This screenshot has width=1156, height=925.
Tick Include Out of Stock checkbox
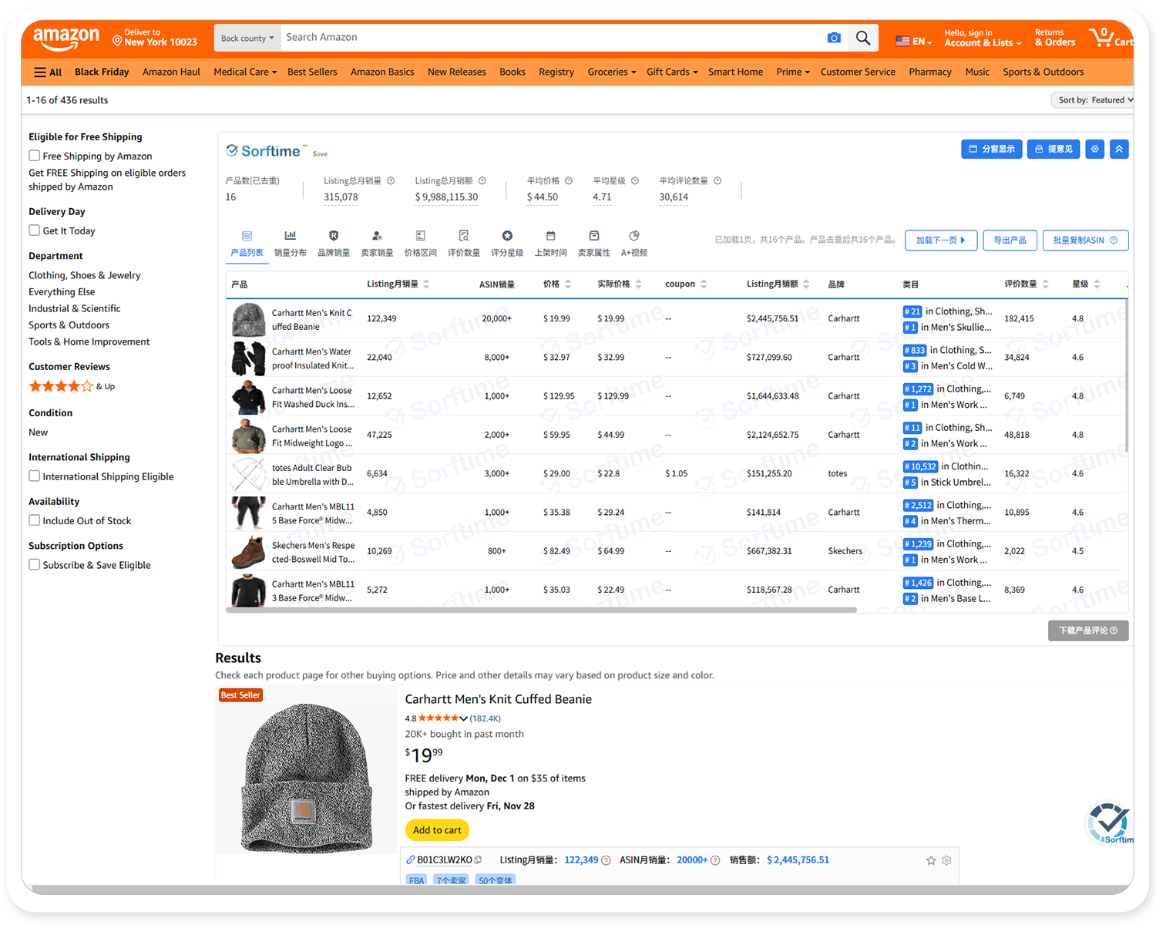(35, 520)
